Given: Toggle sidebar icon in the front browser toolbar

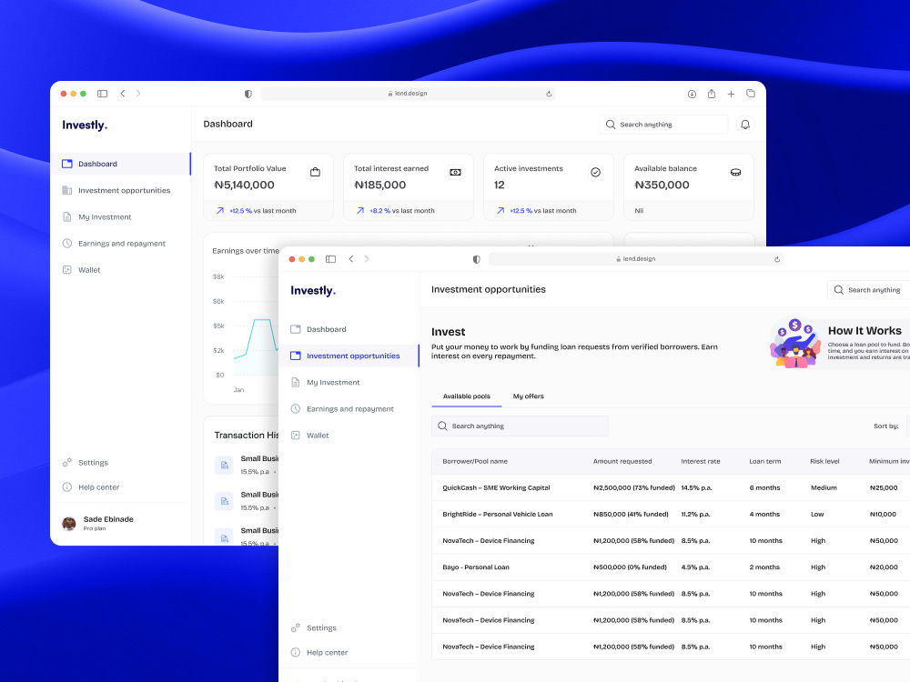Looking at the screenshot, I should coord(331,259).
